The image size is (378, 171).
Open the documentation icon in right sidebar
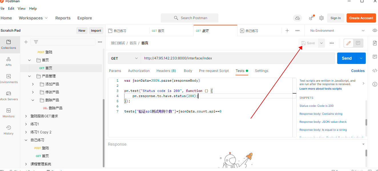[375, 43]
